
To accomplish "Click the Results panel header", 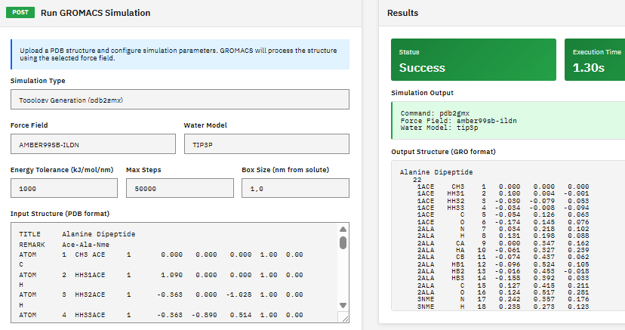I will coord(402,13).
